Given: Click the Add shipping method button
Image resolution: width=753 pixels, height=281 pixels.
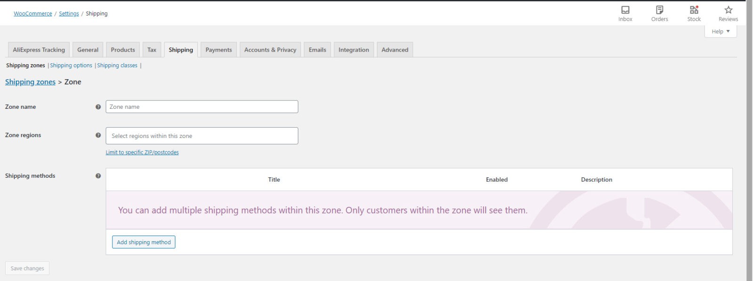Looking at the screenshot, I should click(144, 242).
